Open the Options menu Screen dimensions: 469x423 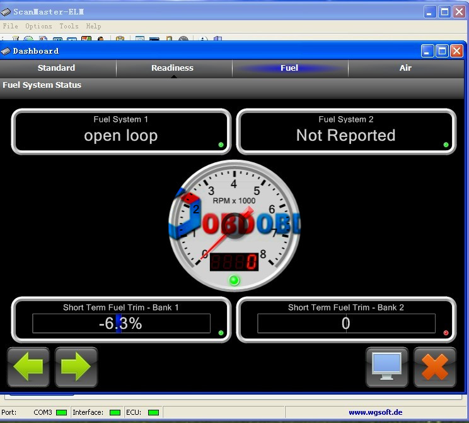(38, 26)
